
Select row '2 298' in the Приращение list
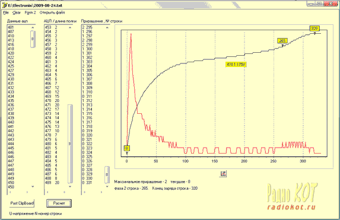(87, 40)
